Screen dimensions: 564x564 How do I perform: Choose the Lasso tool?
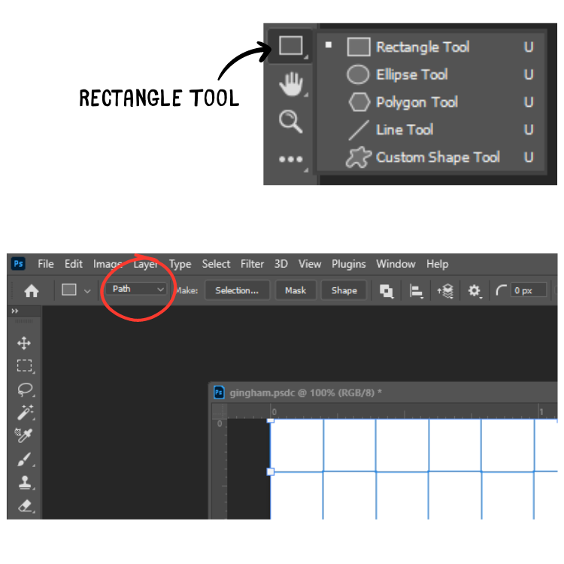click(x=25, y=390)
